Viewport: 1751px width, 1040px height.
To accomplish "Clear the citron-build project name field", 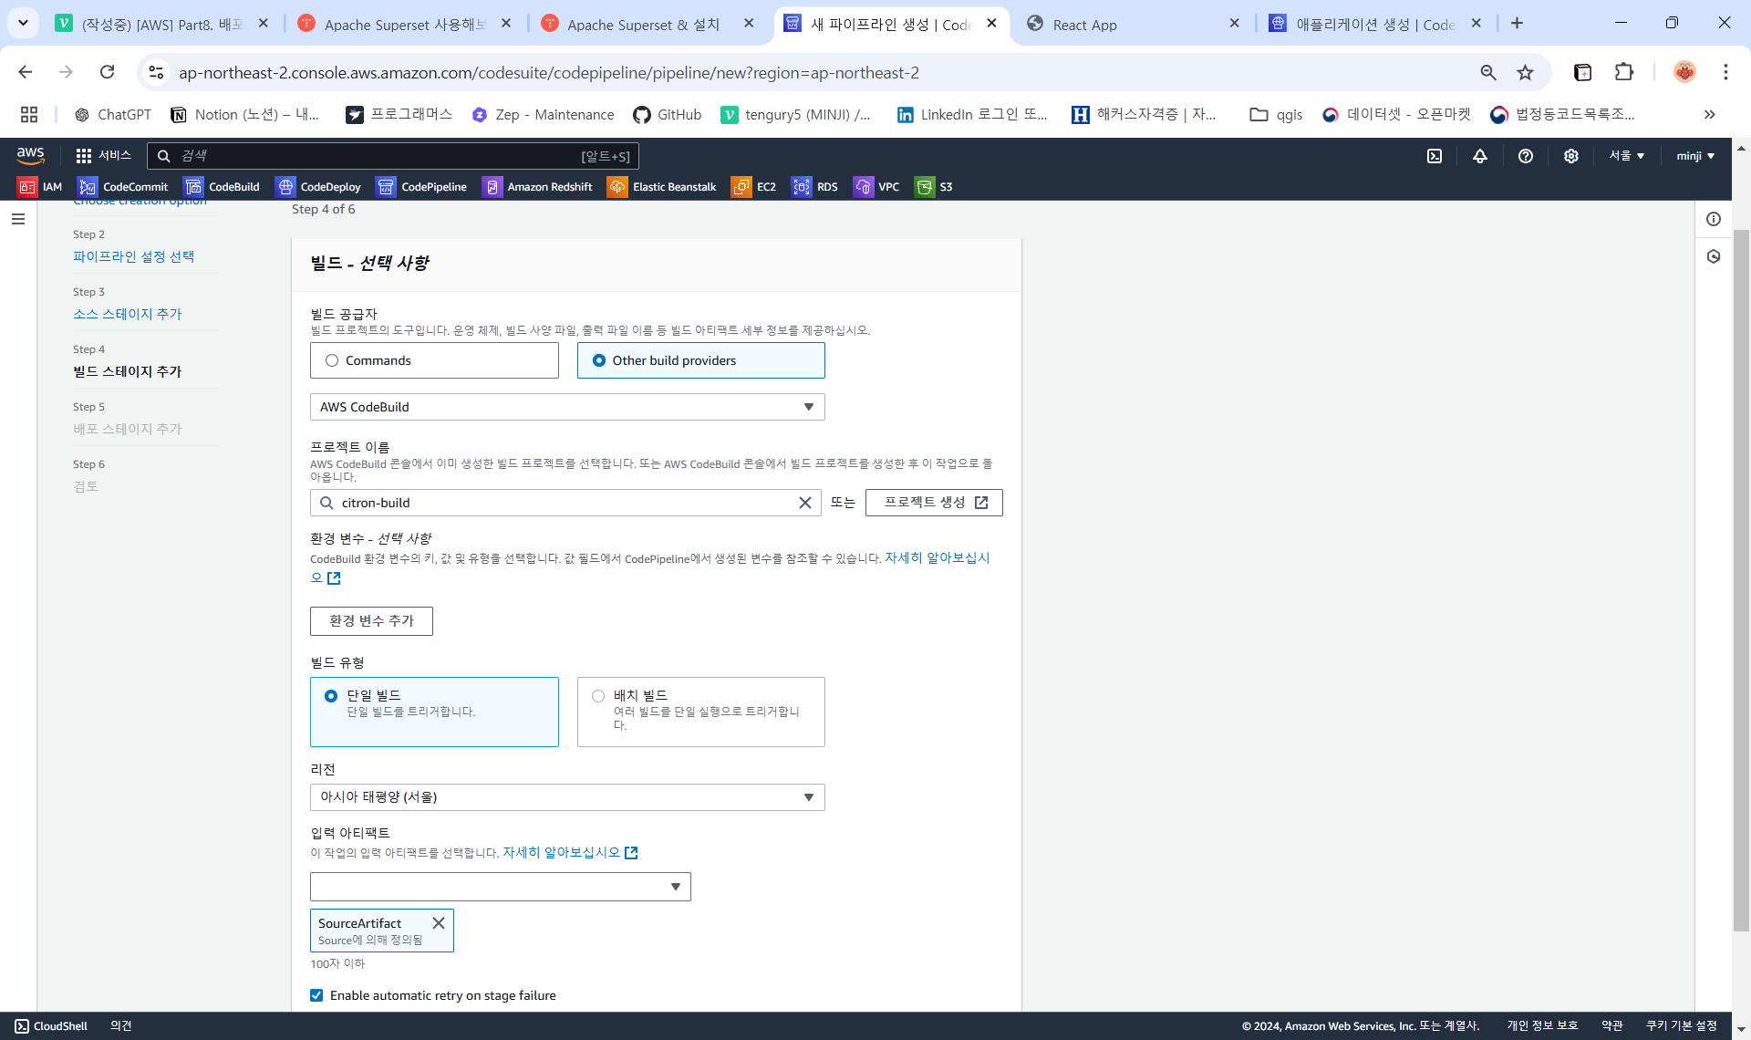I will point(804,503).
